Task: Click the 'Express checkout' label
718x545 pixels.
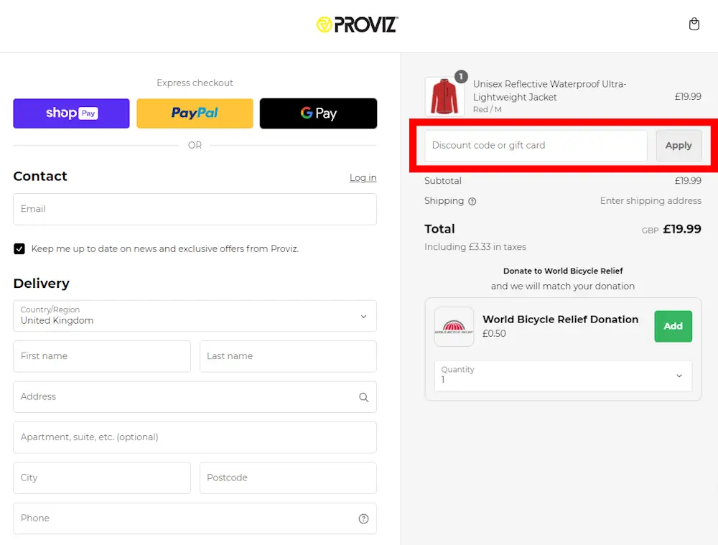Action: click(x=195, y=83)
